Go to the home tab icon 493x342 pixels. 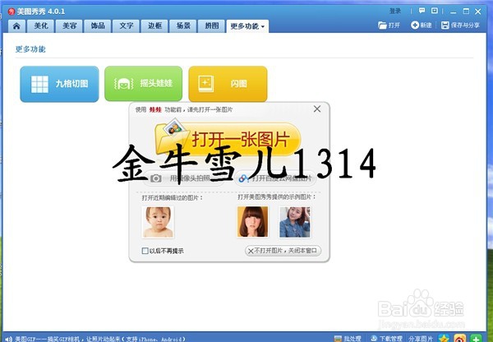coord(16,26)
